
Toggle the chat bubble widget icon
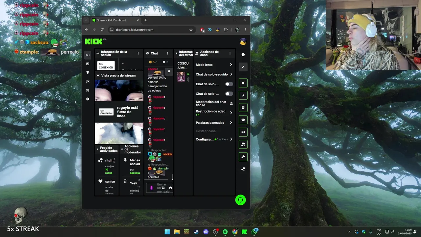coord(243,120)
